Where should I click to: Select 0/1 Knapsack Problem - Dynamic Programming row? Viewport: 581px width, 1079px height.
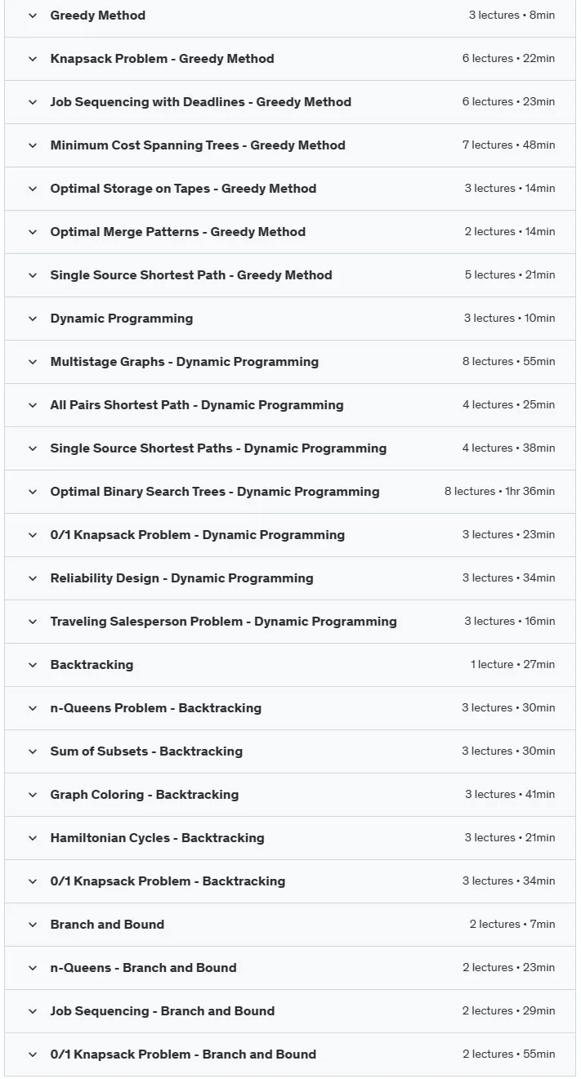pyautogui.click(x=290, y=535)
